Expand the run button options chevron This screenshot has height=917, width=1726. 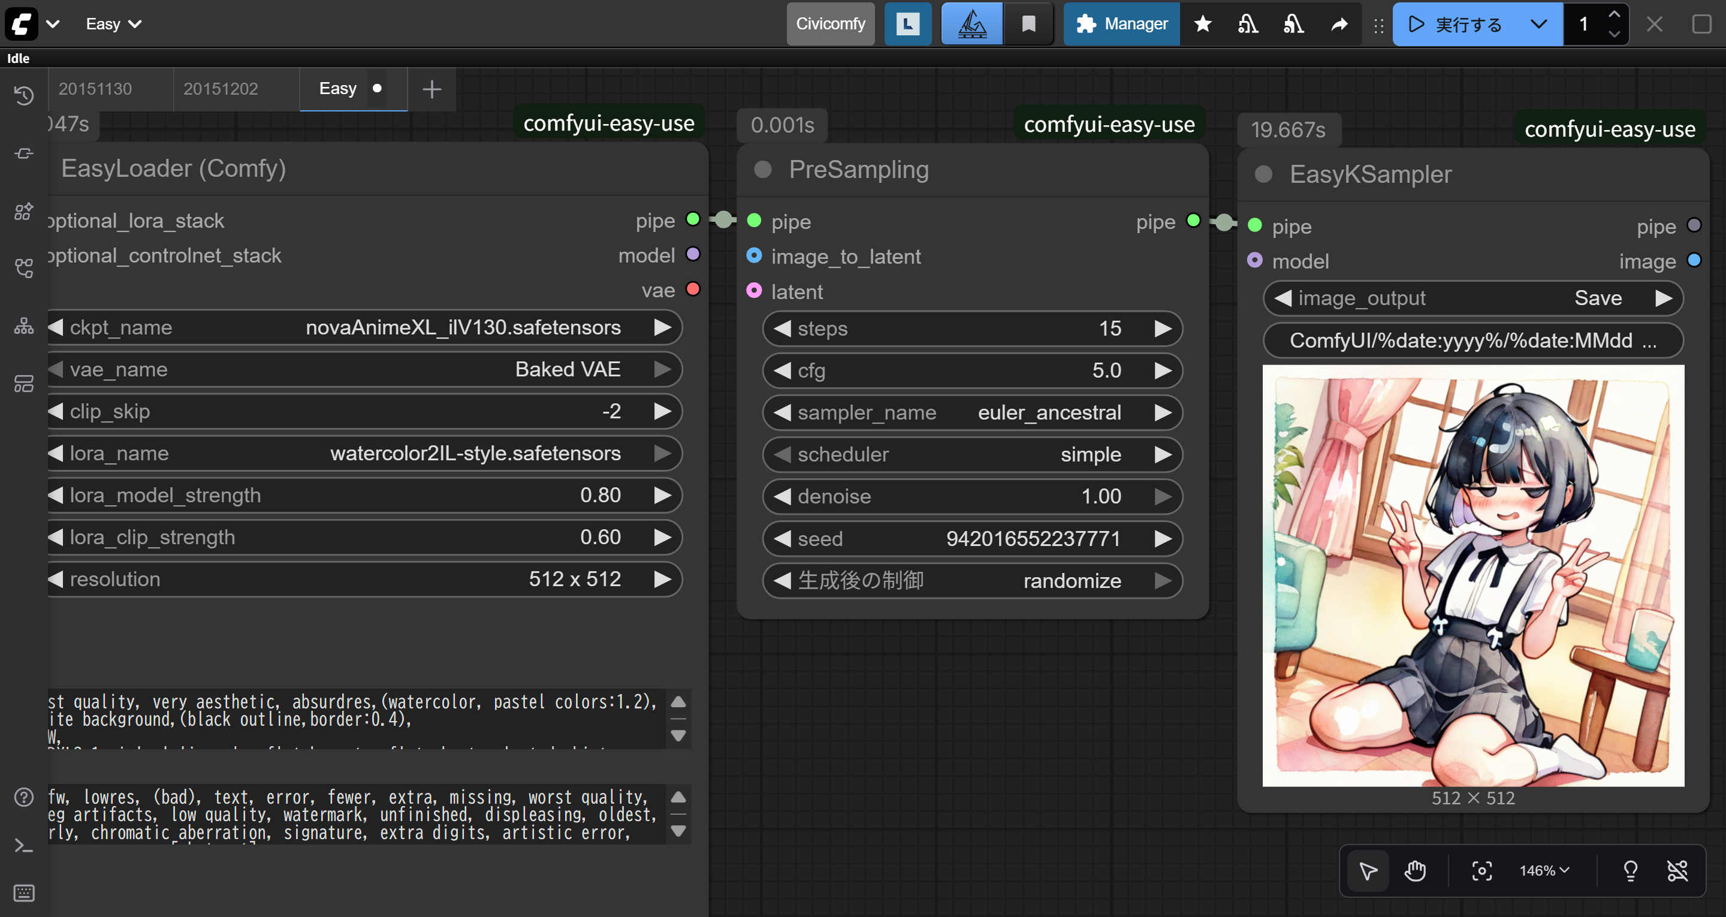[x=1538, y=24]
